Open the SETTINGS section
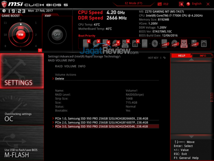Viewport: 214px width, 161px height. 22,71
